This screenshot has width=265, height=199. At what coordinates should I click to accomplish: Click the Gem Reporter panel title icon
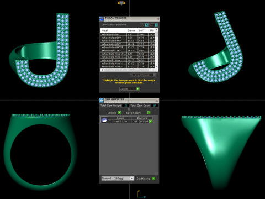coord(101,100)
